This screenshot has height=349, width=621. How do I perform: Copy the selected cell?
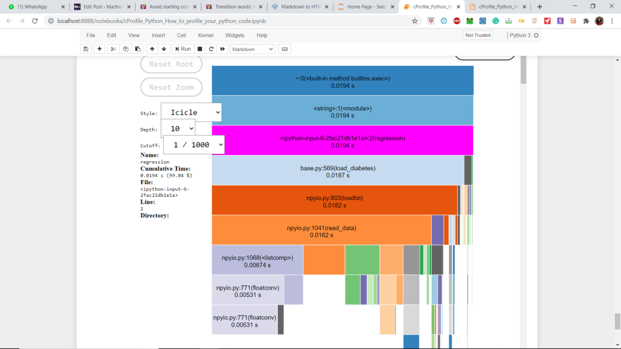tap(126, 48)
